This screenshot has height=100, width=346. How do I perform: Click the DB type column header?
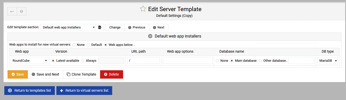(x=328, y=51)
